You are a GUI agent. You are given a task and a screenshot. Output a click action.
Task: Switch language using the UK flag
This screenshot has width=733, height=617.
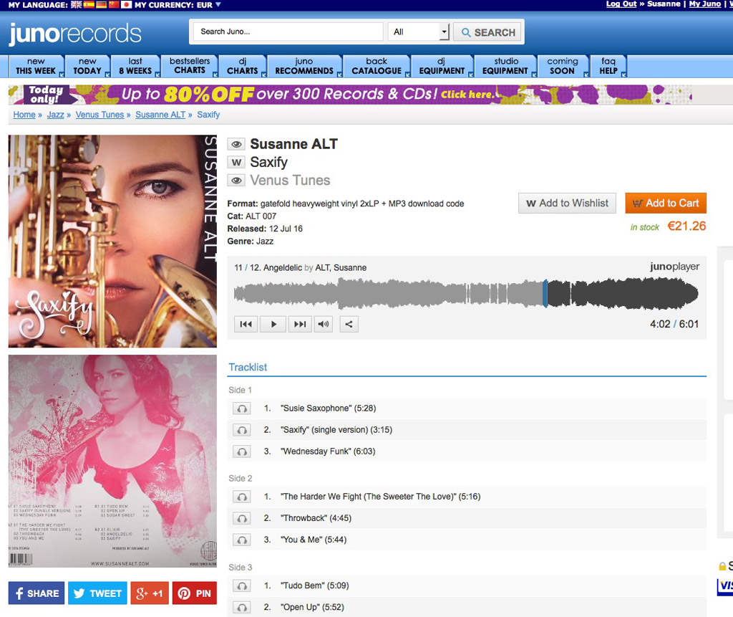pyautogui.click(x=76, y=5)
